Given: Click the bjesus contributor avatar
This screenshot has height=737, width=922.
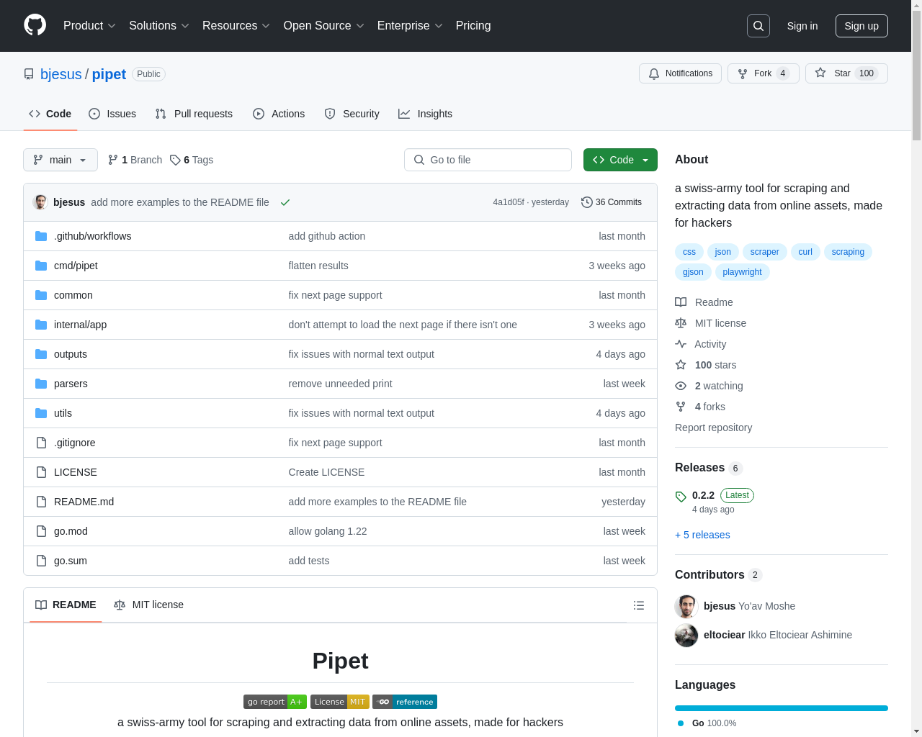Looking at the screenshot, I should 686,607.
